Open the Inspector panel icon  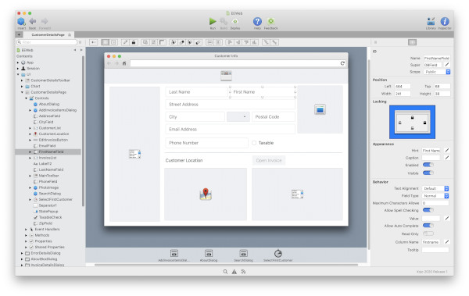445,21
